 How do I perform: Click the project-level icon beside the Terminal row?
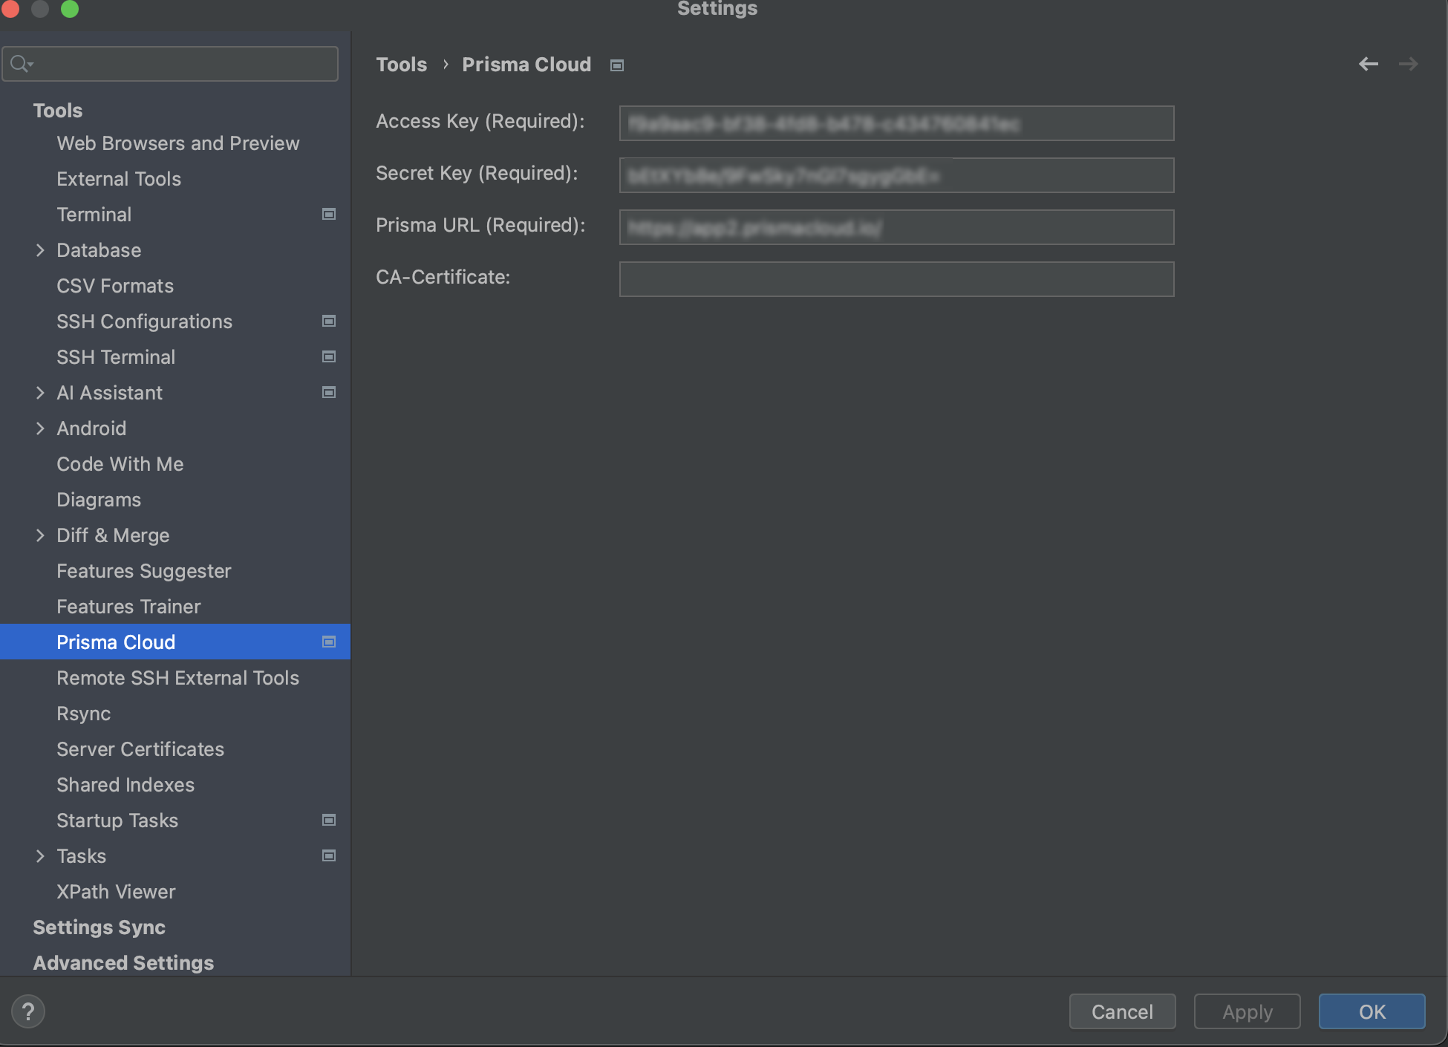329,215
